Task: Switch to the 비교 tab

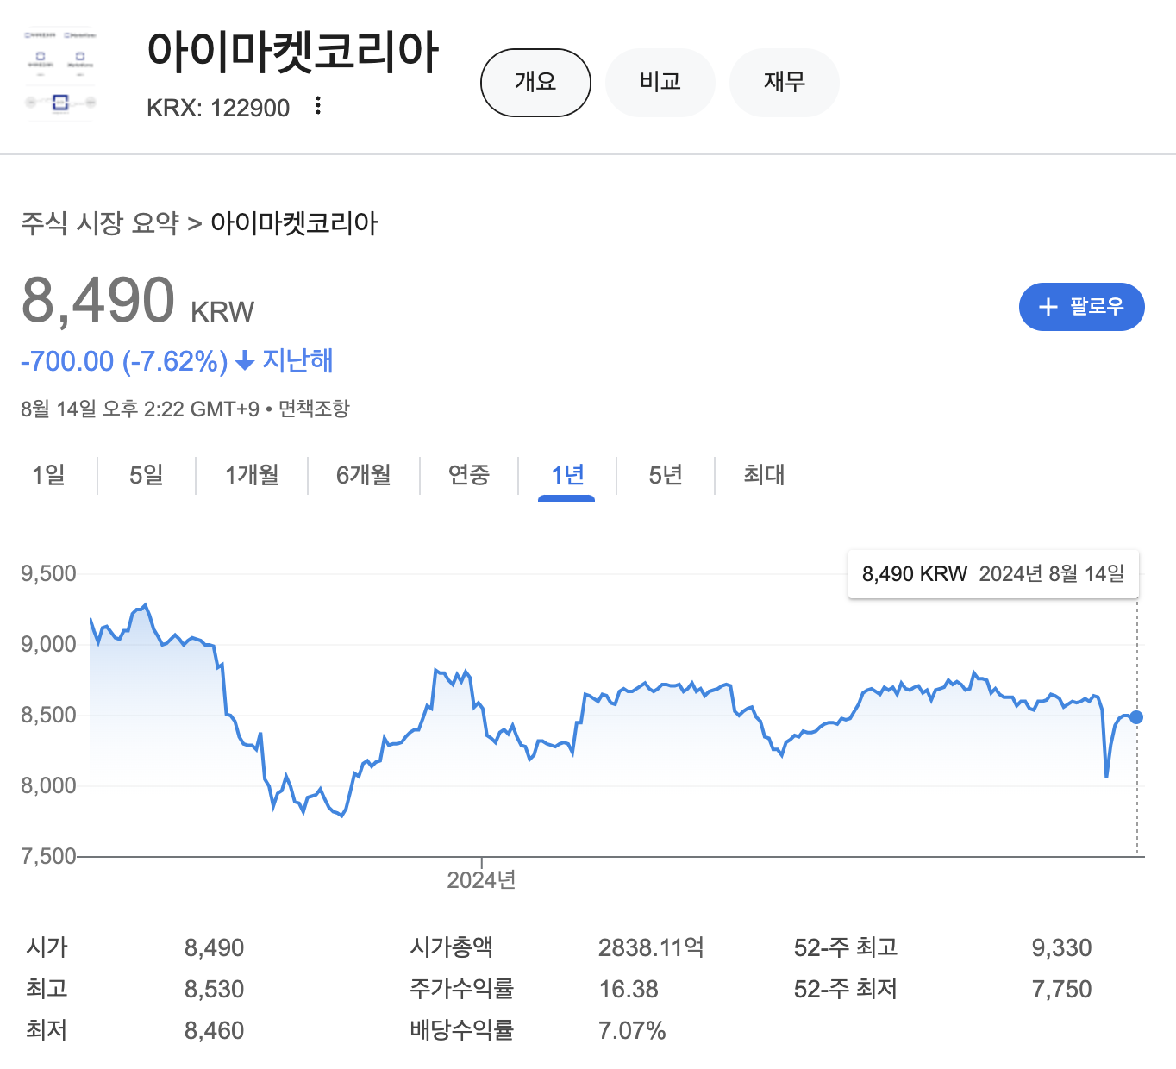Action: point(660,83)
